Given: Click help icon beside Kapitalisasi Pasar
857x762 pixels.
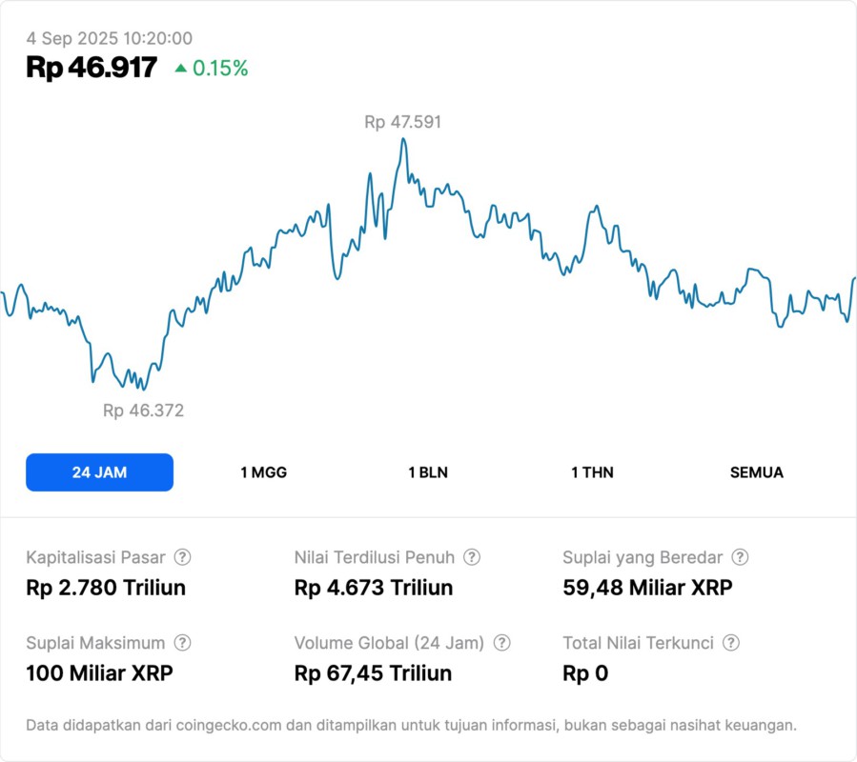Looking at the screenshot, I should (x=182, y=557).
